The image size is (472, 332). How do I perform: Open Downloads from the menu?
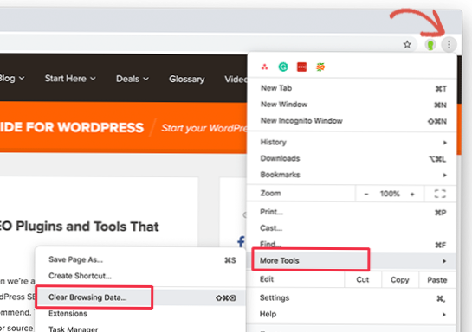coord(352,158)
